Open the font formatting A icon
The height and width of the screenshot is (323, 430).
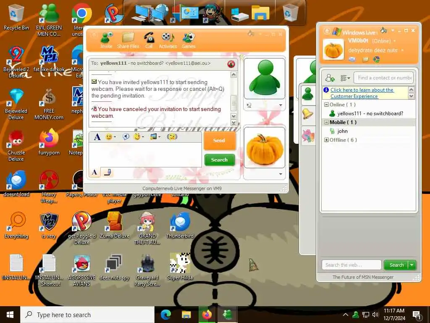pyautogui.click(x=97, y=137)
